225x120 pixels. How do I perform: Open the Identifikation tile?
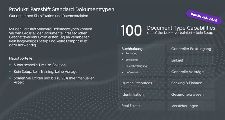pyautogui.click(x=141, y=94)
